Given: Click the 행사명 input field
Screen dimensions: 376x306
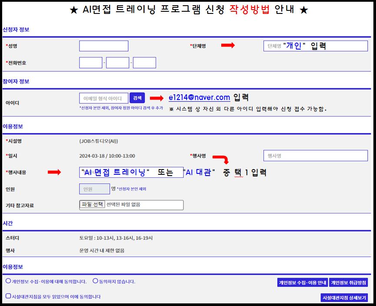Looking at the screenshot, I should [x=315, y=156].
